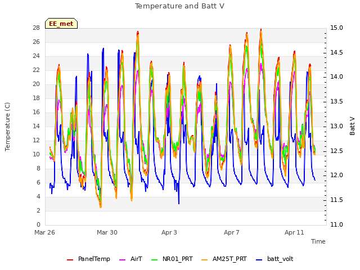The width and height of the screenshot is (360, 270).
Task: Click the chart title Temperature and Batt V
Action: tap(179, 6)
